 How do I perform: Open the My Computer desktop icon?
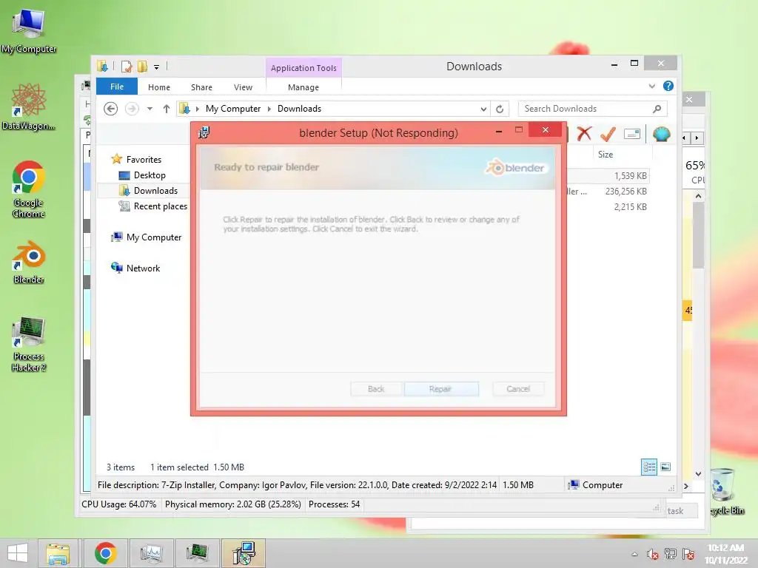[x=29, y=30]
